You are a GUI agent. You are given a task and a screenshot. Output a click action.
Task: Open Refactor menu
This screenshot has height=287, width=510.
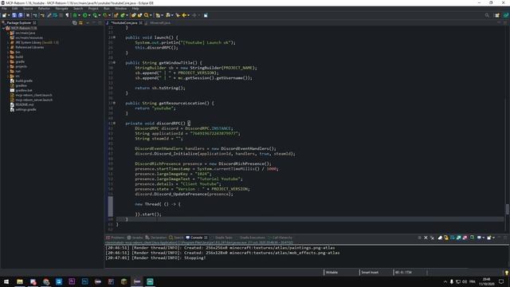[x=44, y=9]
